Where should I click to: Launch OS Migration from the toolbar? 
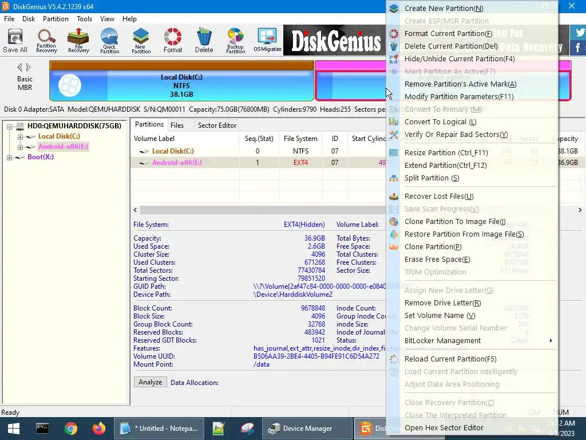coord(267,41)
